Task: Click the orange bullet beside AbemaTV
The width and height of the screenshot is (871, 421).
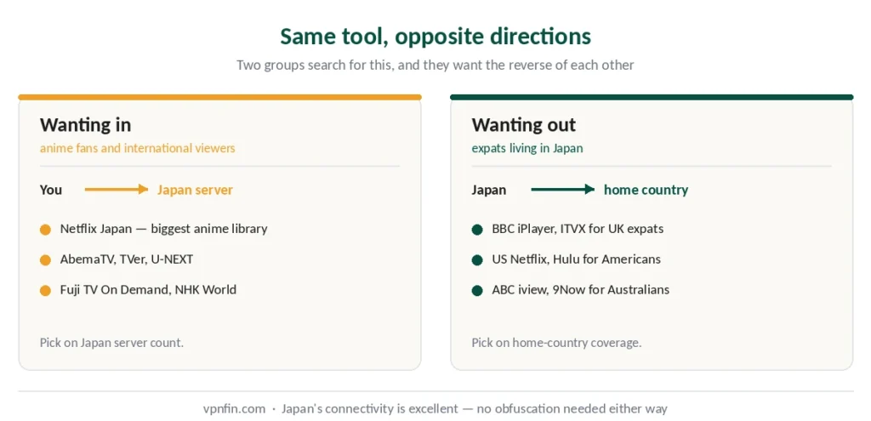Action: point(46,260)
